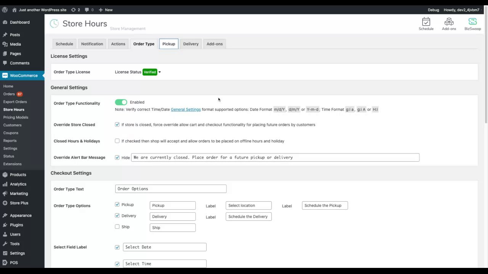The width and height of the screenshot is (488, 274).
Task: Follow the General Settings link
Action: [x=186, y=109]
